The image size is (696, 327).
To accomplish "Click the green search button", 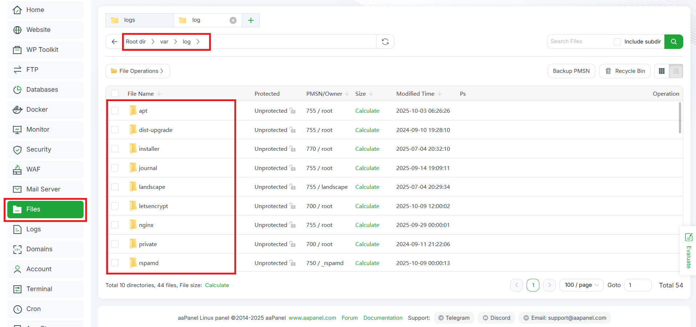I will (x=673, y=42).
